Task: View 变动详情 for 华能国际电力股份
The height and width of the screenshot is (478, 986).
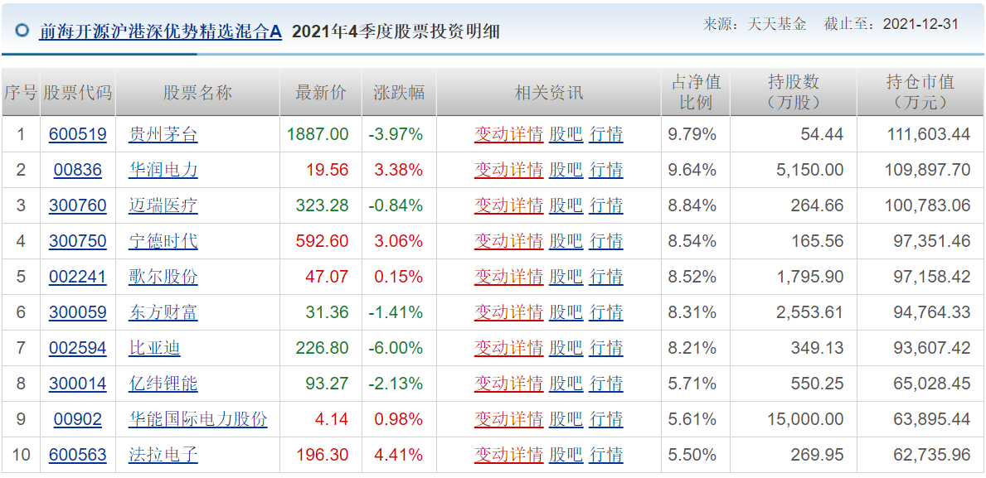Action: click(508, 419)
